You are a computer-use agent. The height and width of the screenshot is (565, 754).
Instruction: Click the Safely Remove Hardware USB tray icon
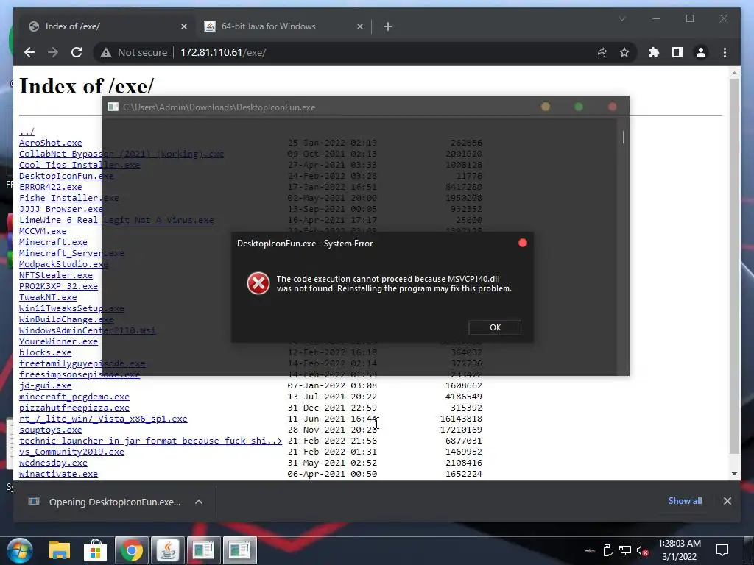[607, 550]
